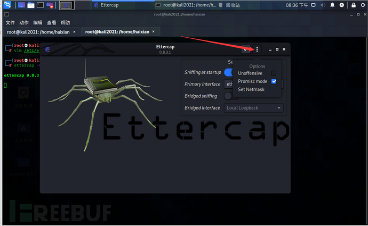The height and width of the screenshot is (226, 368).
Task: Switch to root@kali2021 terminal in taskbar
Action: [186, 5]
